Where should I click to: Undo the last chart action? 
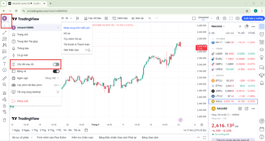[150, 18]
